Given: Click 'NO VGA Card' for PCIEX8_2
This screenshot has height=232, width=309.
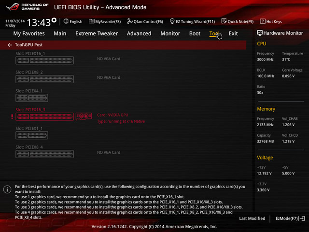Looking at the screenshot, I should click(109, 77).
